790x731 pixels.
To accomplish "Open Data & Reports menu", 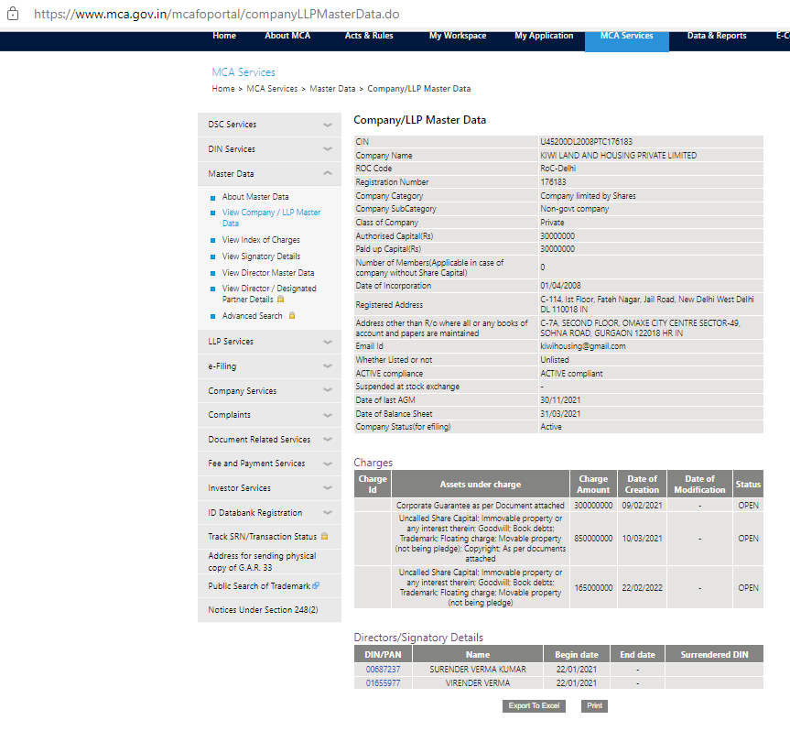I will point(717,36).
